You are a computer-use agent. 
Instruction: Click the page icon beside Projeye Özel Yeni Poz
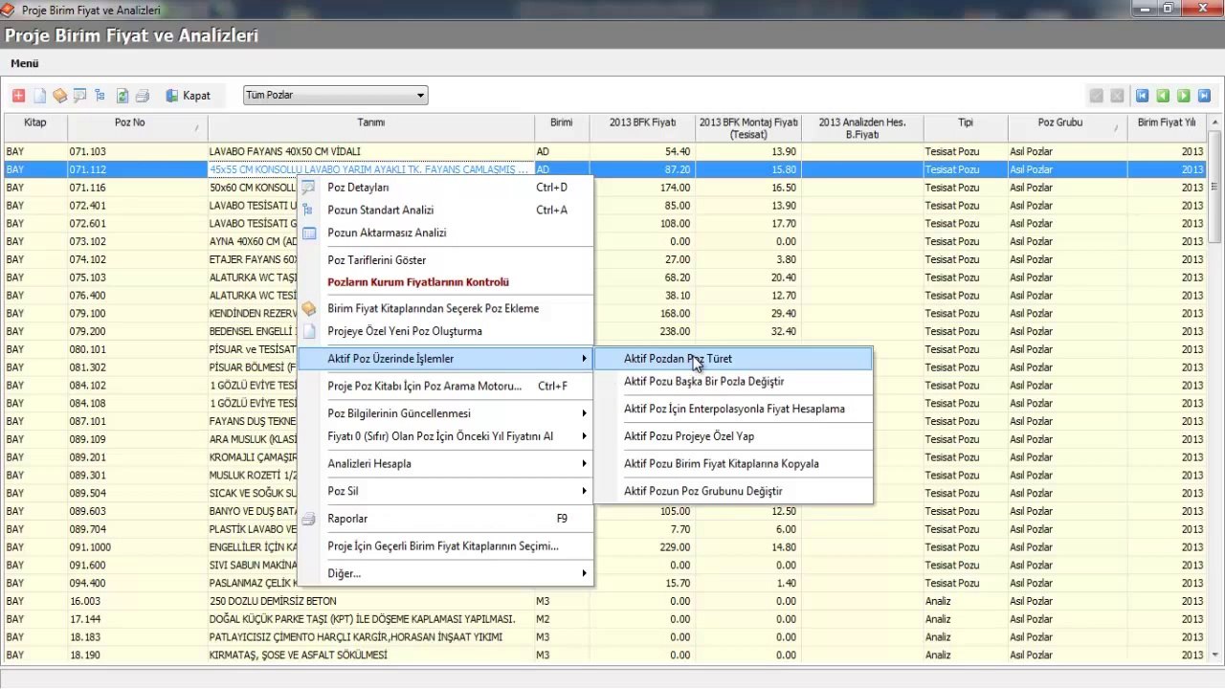click(x=309, y=331)
